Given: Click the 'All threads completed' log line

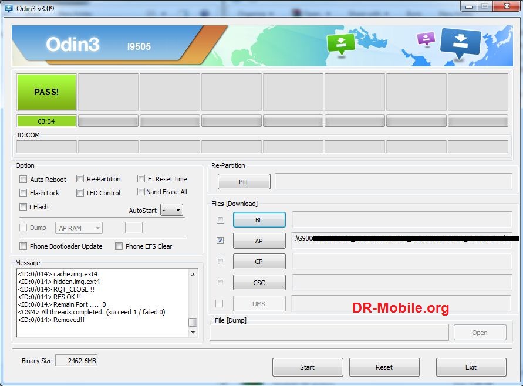Looking at the screenshot, I should [x=92, y=312].
